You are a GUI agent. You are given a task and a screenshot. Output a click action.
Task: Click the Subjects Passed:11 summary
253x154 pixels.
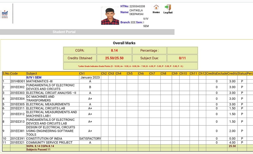[x=38, y=150]
